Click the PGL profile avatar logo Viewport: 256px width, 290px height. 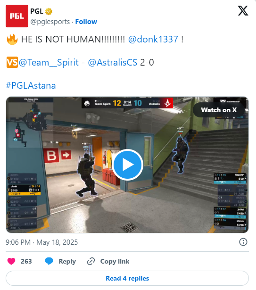(17, 16)
